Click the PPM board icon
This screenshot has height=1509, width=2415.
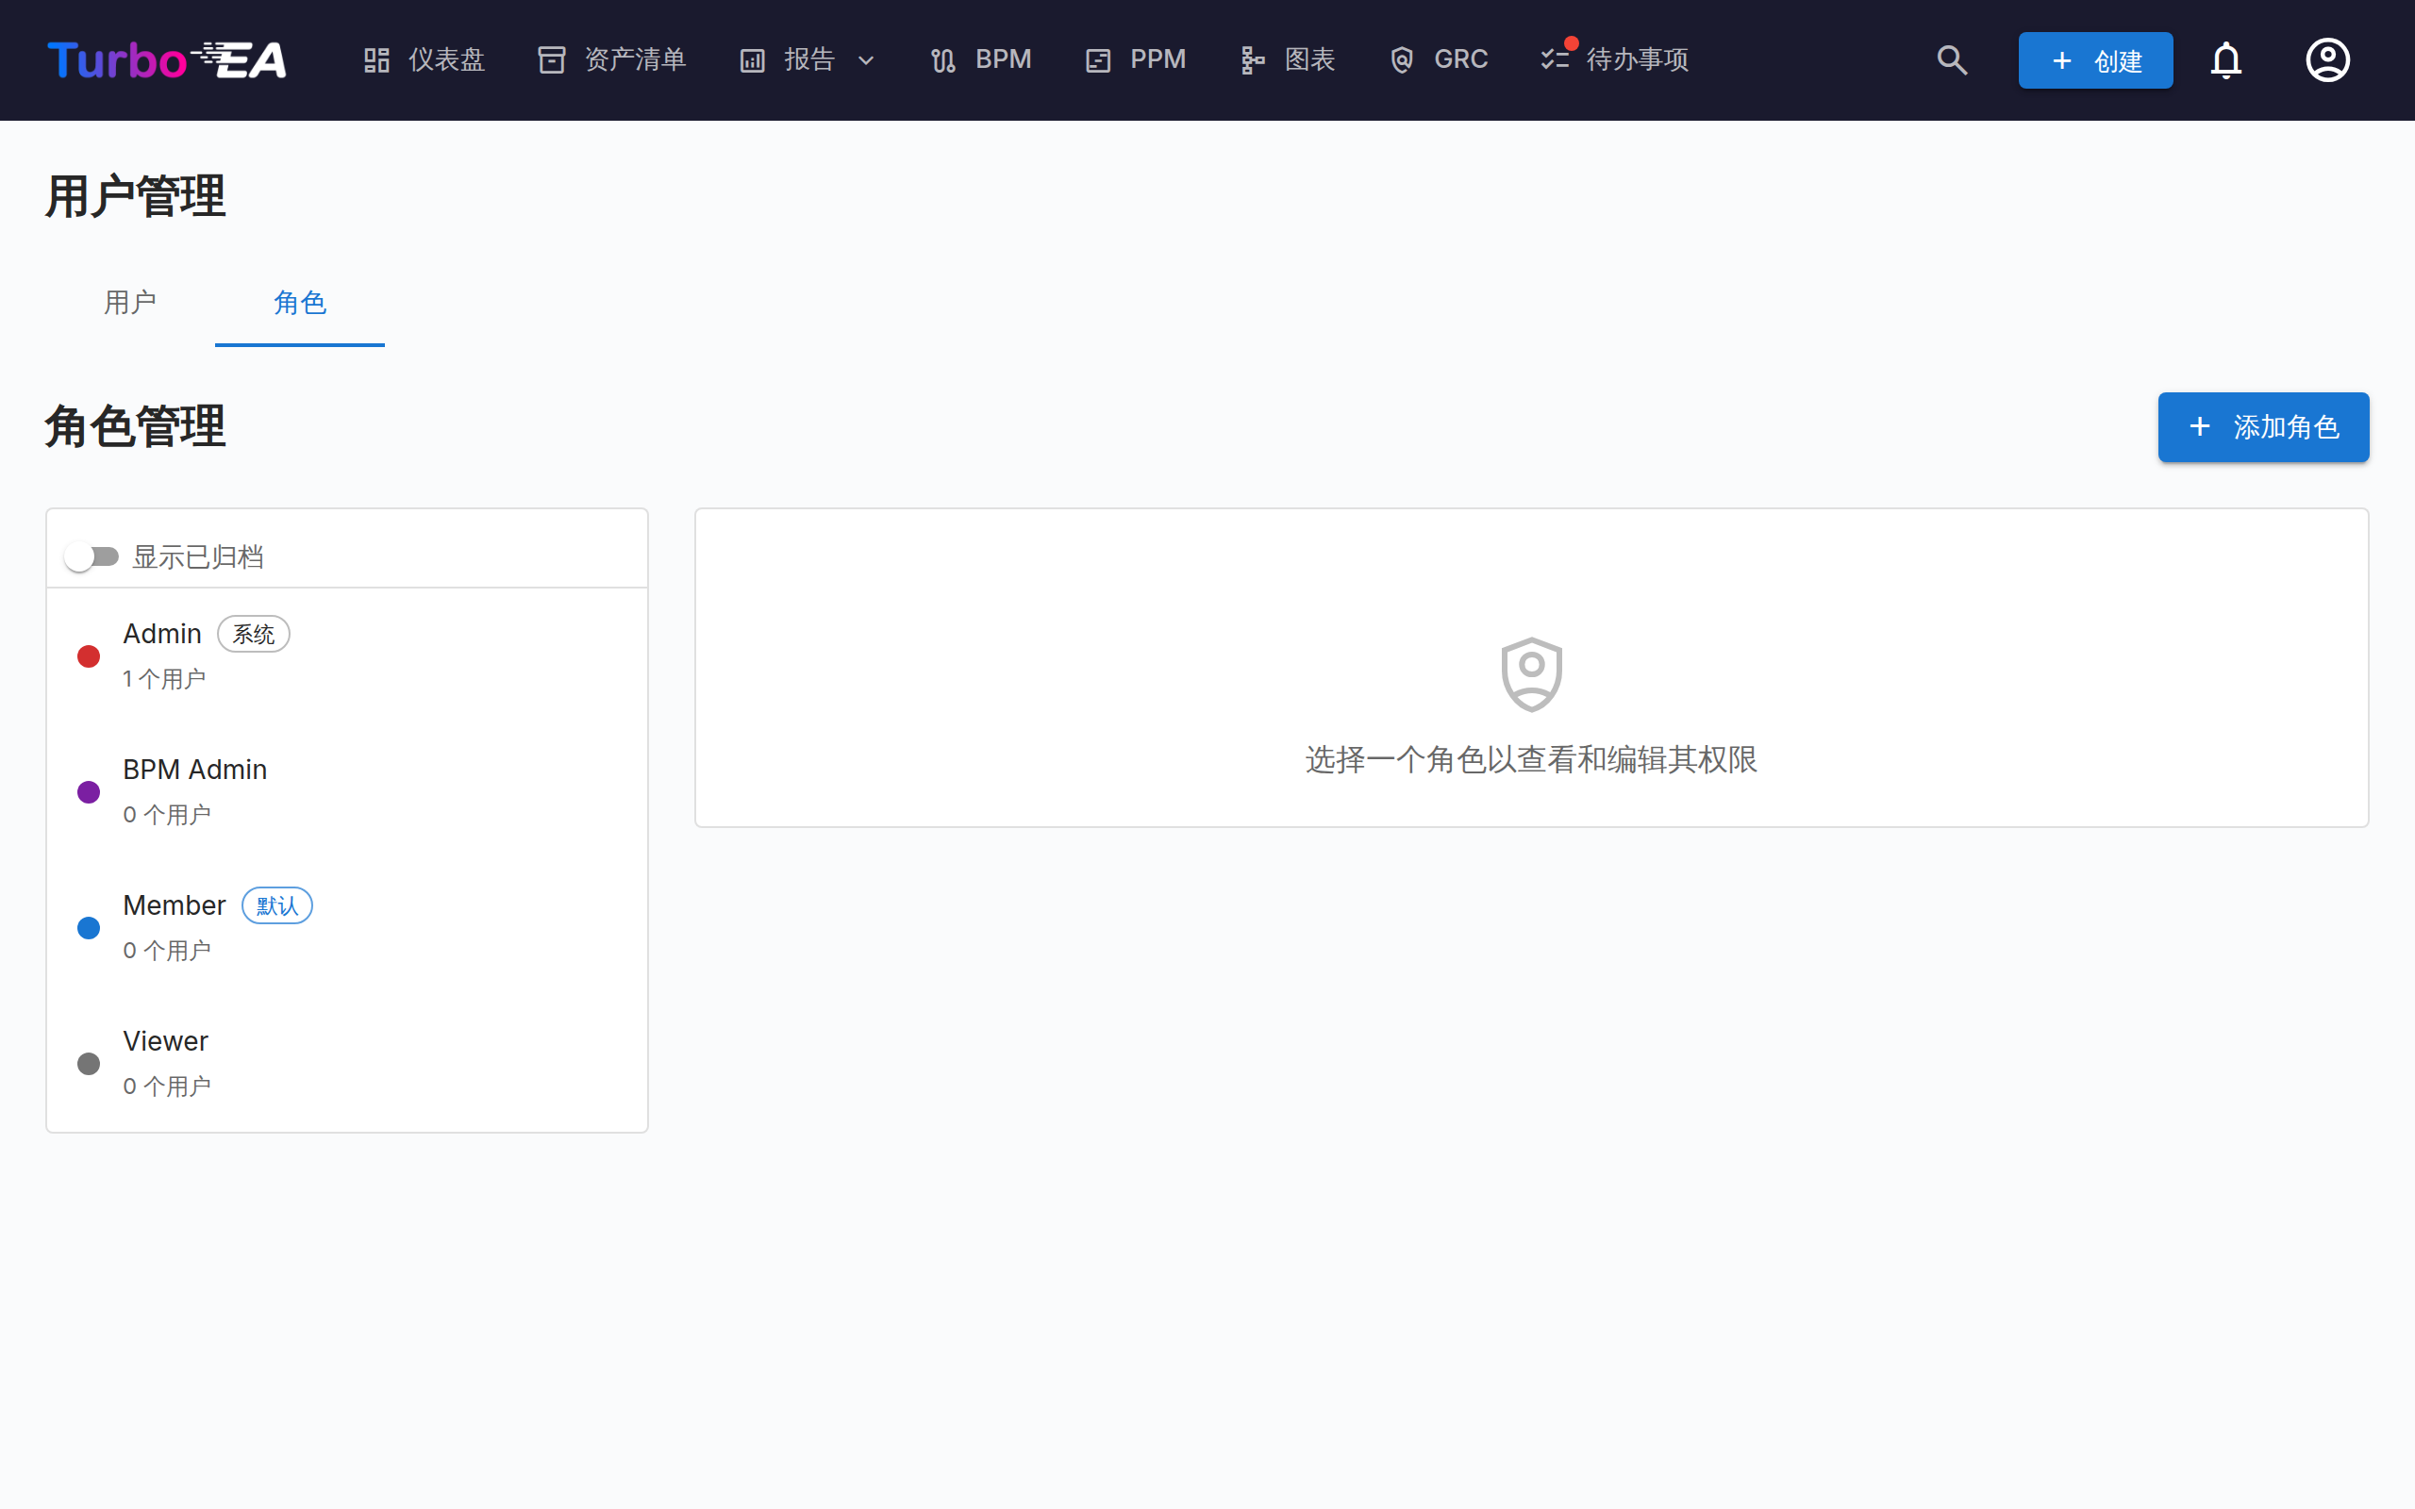point(1098,59)
